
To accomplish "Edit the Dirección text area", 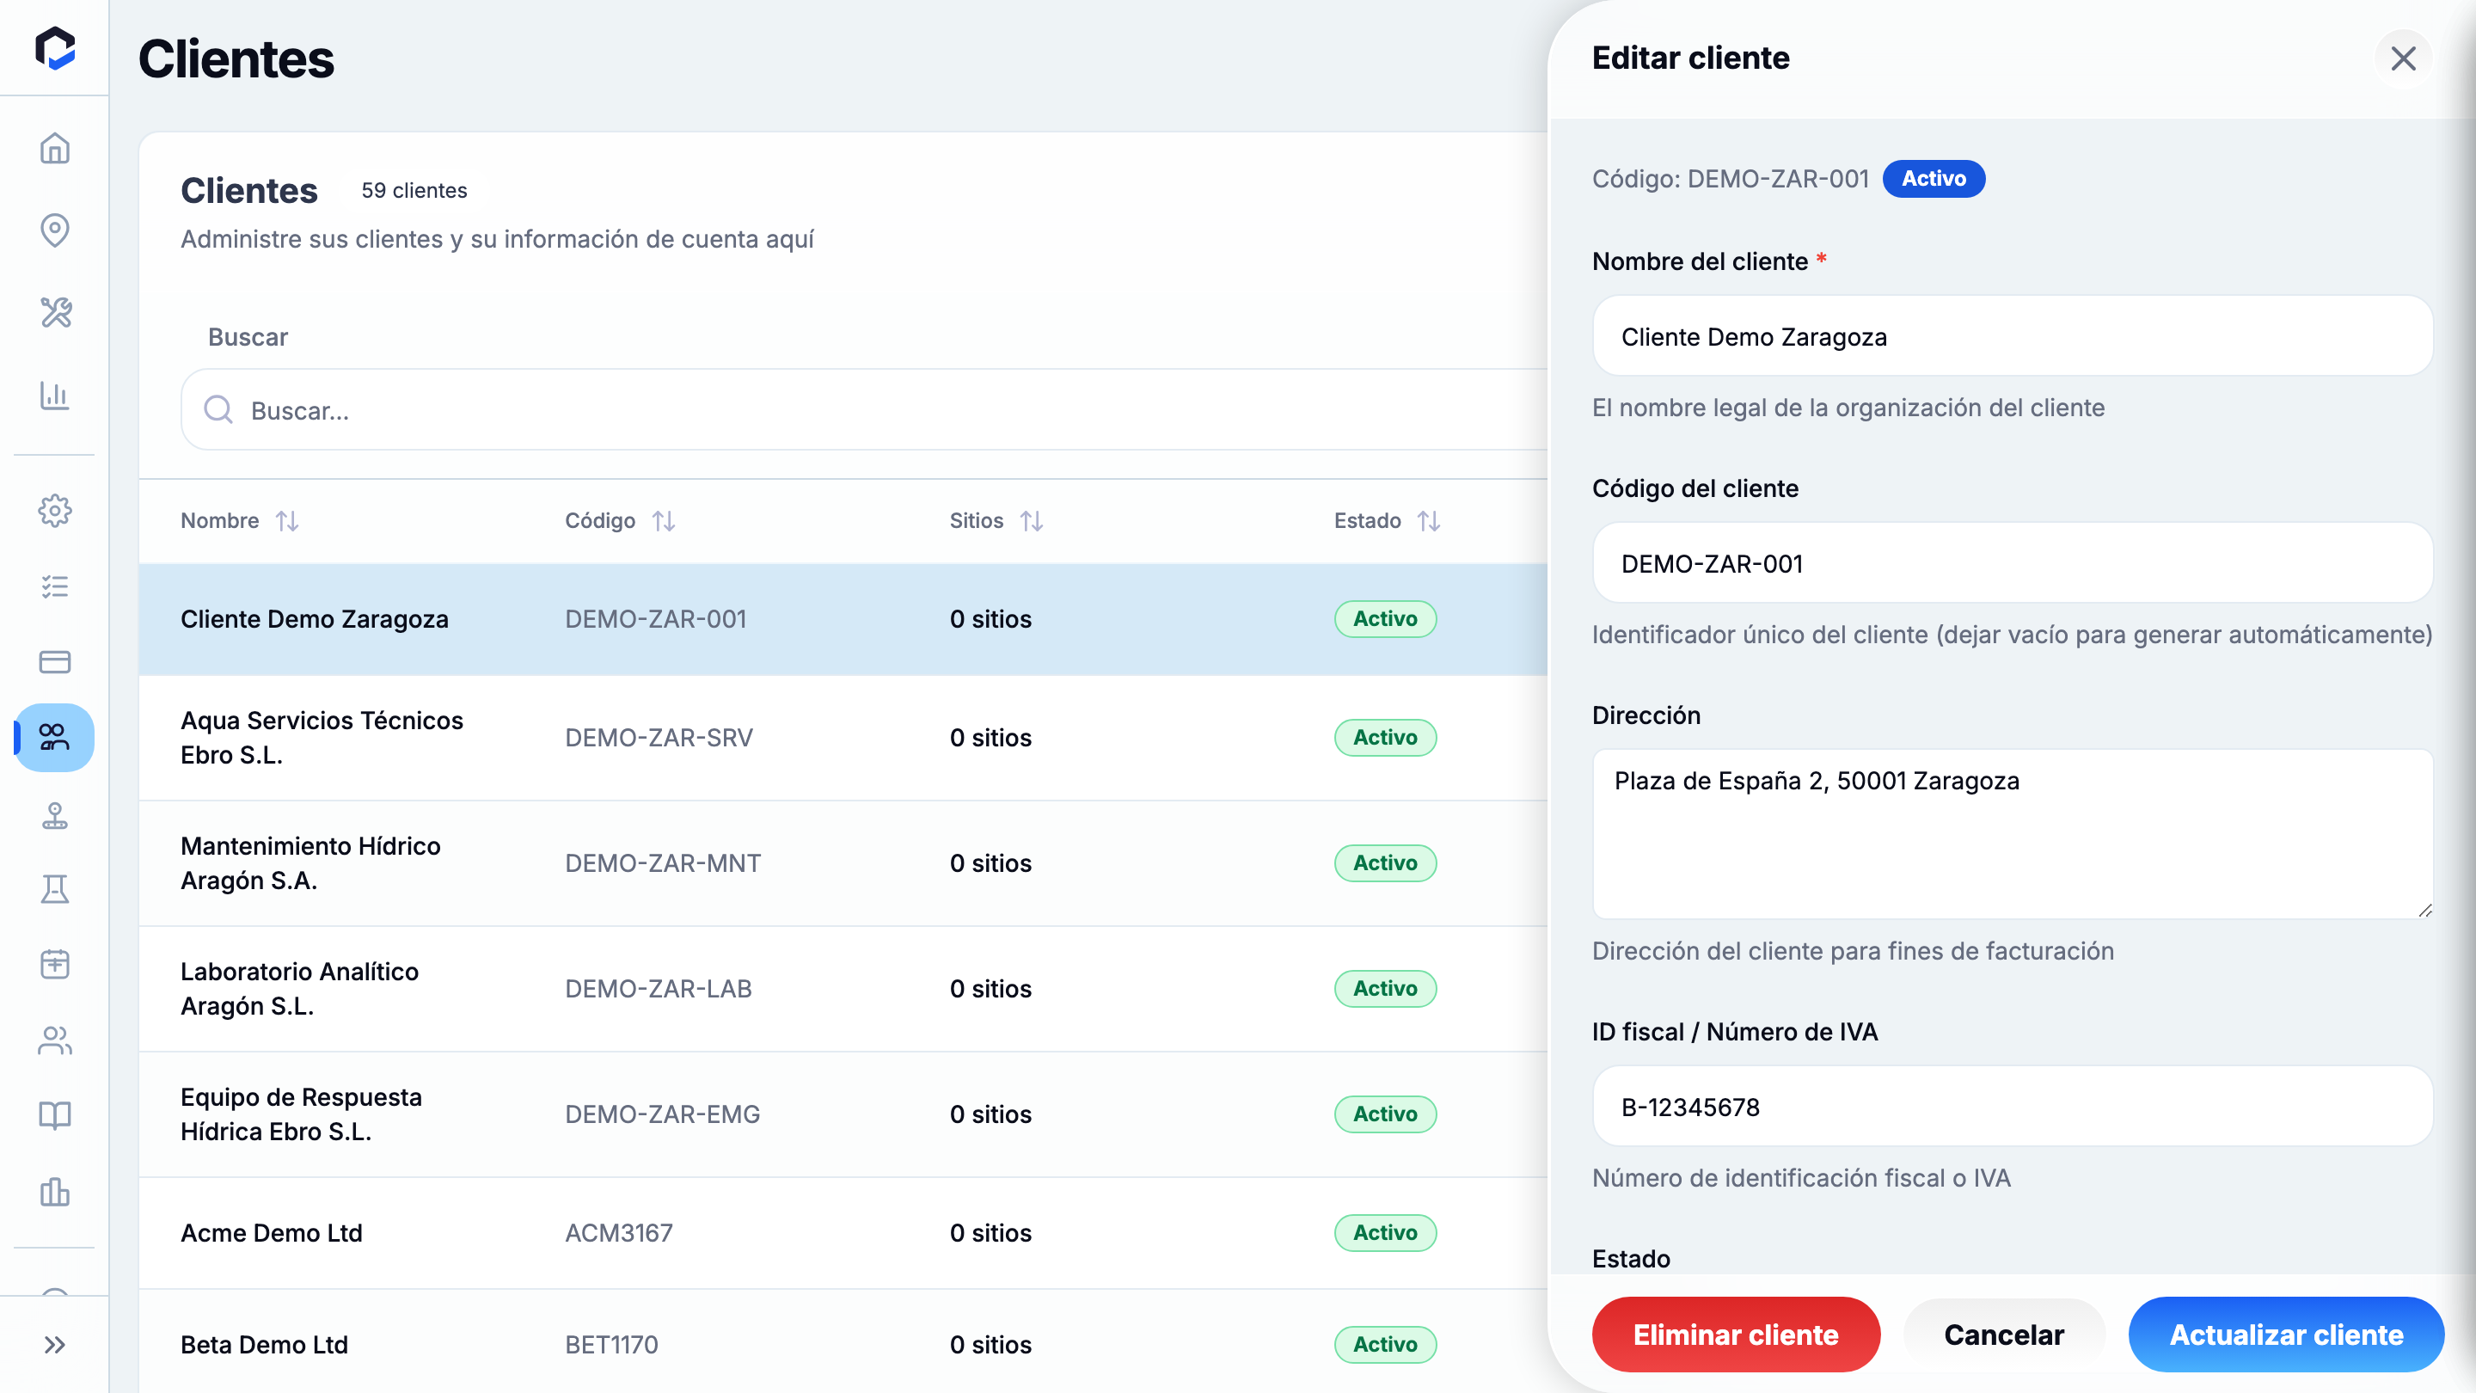I will 2013,833.
